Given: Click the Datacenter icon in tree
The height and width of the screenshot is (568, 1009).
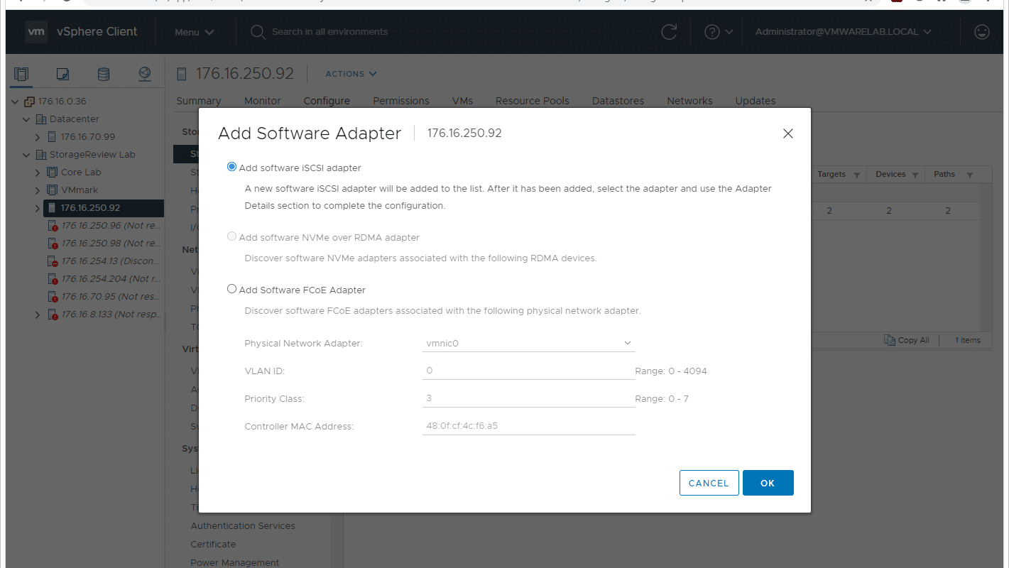Looking at the screenshot, I should tap(41, 119).
